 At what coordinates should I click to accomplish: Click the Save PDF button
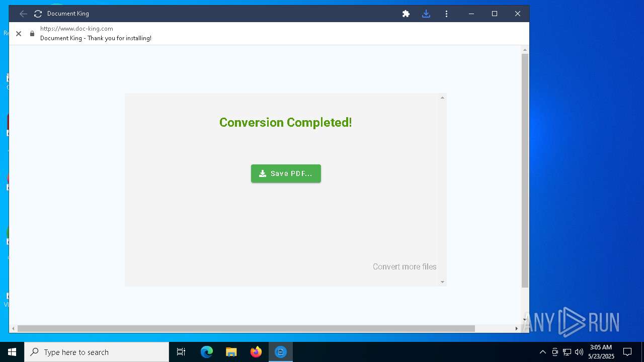pos(286,173)
